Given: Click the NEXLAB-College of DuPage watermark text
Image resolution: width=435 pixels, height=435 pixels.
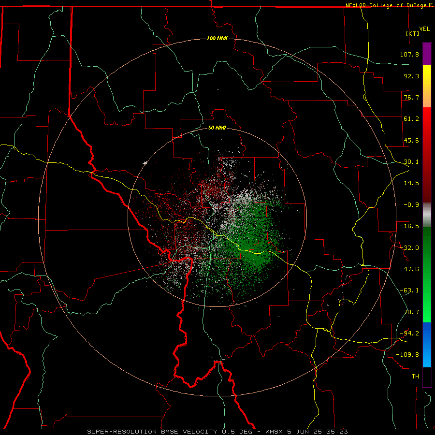Looking at the screenshot, I should tap(389, 5).
